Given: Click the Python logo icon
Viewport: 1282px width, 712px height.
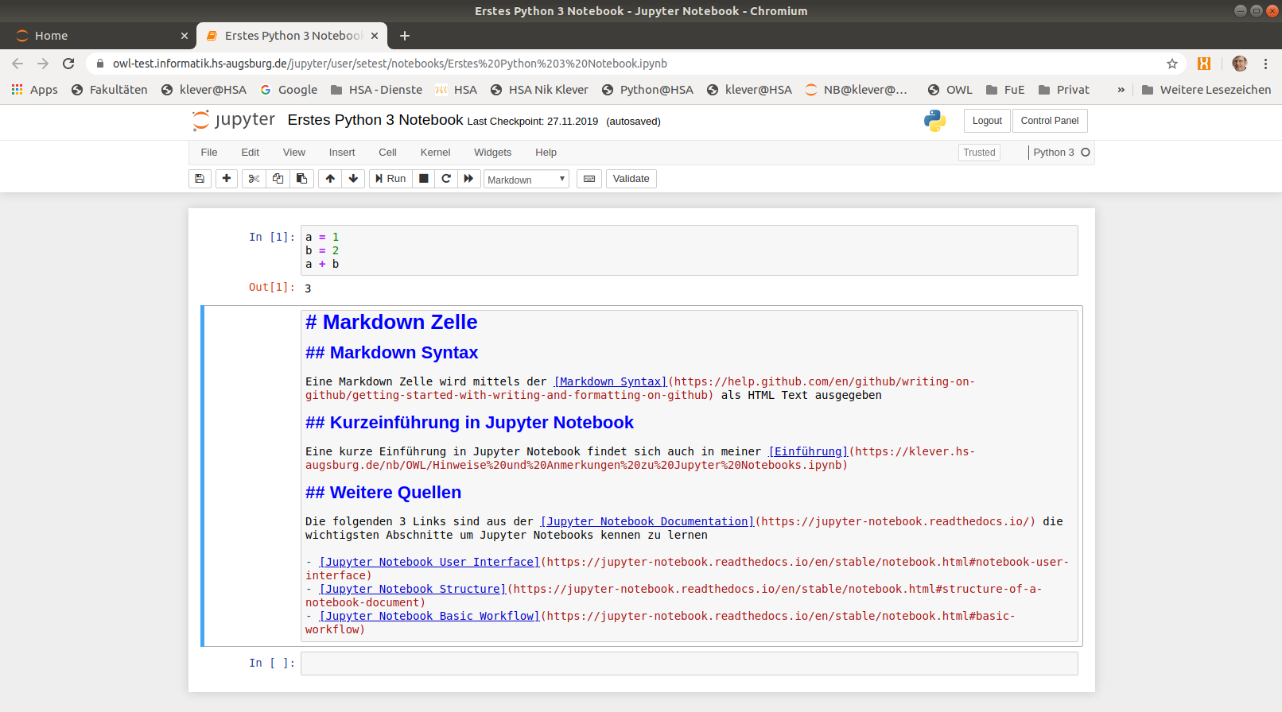Looking at the screenshot, I should coord(935,121).
